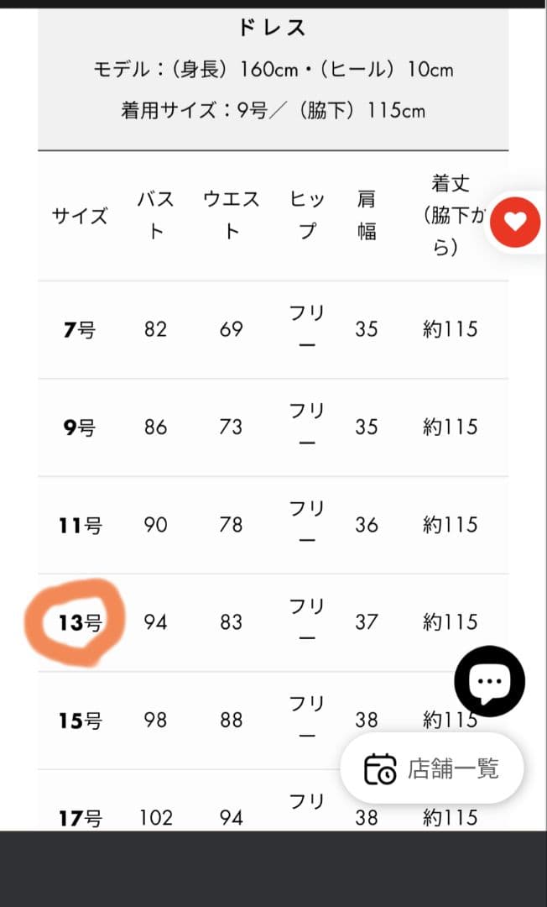
Task: Click the ヒップ column header
Action: (x=307, y=215)
